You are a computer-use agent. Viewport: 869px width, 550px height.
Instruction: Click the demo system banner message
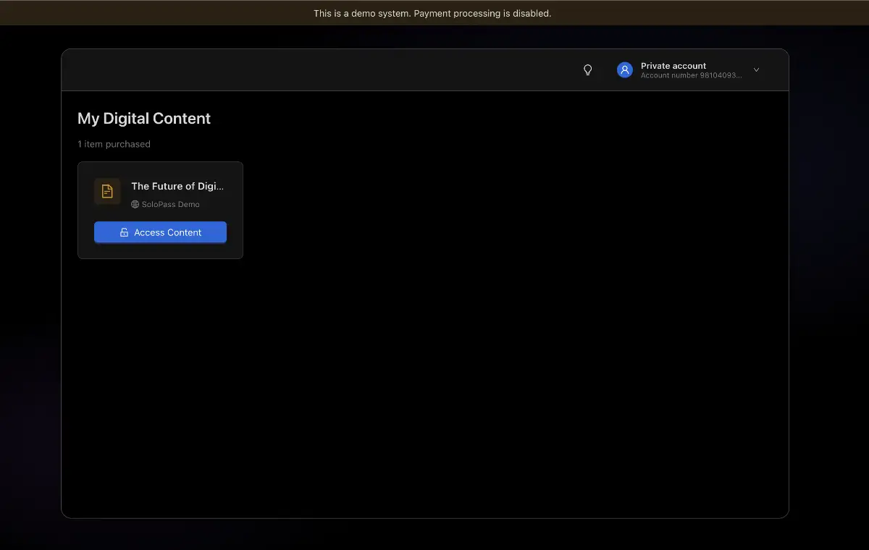(432, 12)
